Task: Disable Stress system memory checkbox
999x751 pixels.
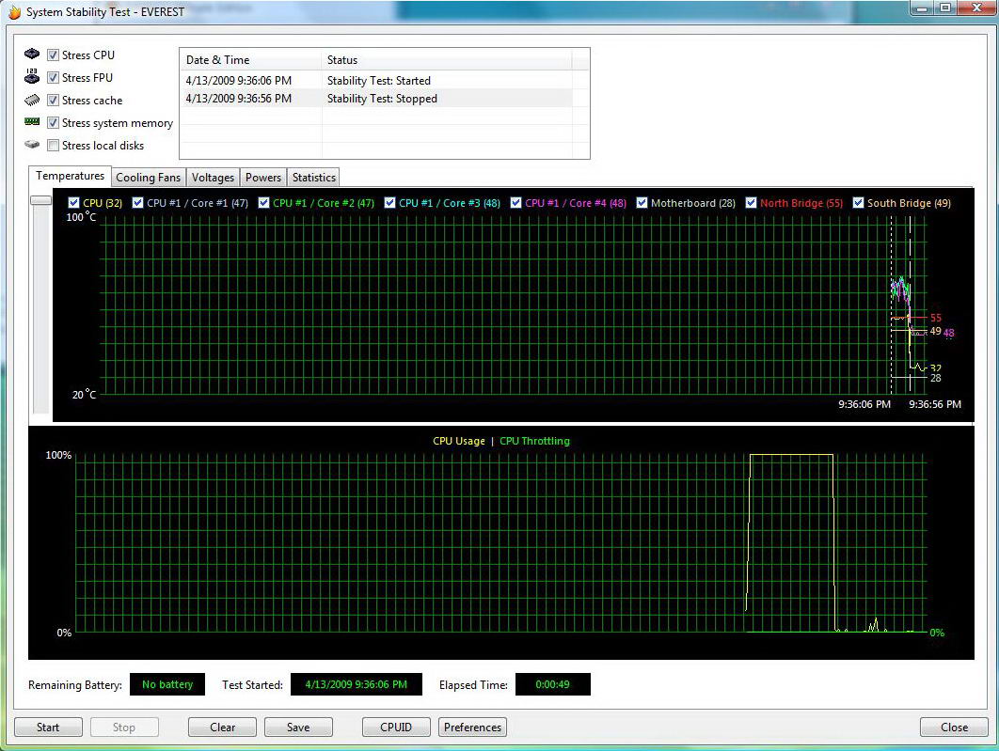Action: (53, 123)
